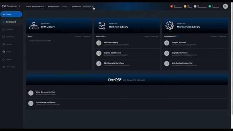Image resolution: width=233 pixels, height=131 pixels.
Task: Click Create in the BPM panel
Action: click(x=78, y=36)
